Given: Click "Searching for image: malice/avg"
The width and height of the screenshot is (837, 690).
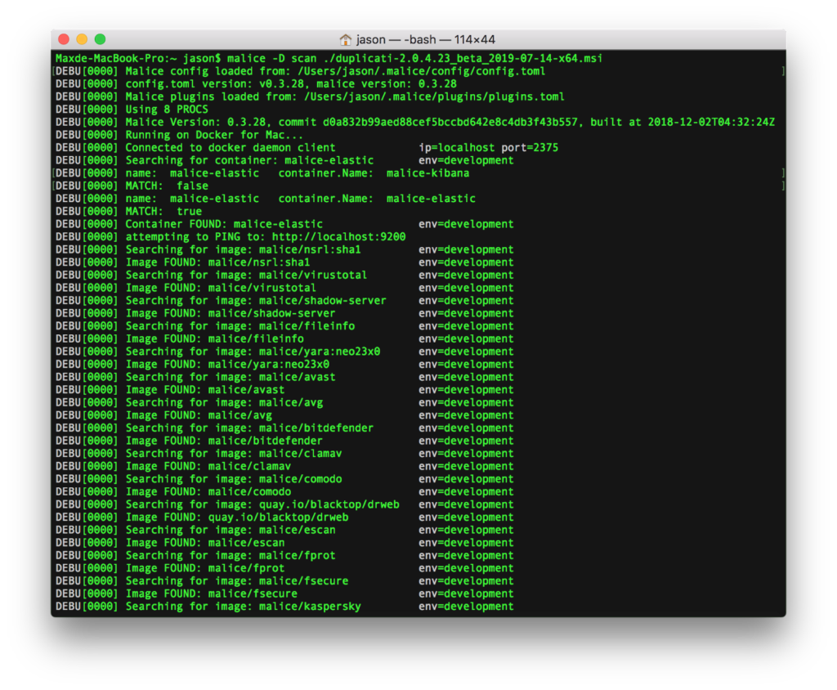Looking at the screenshot, I should (224, 403).
